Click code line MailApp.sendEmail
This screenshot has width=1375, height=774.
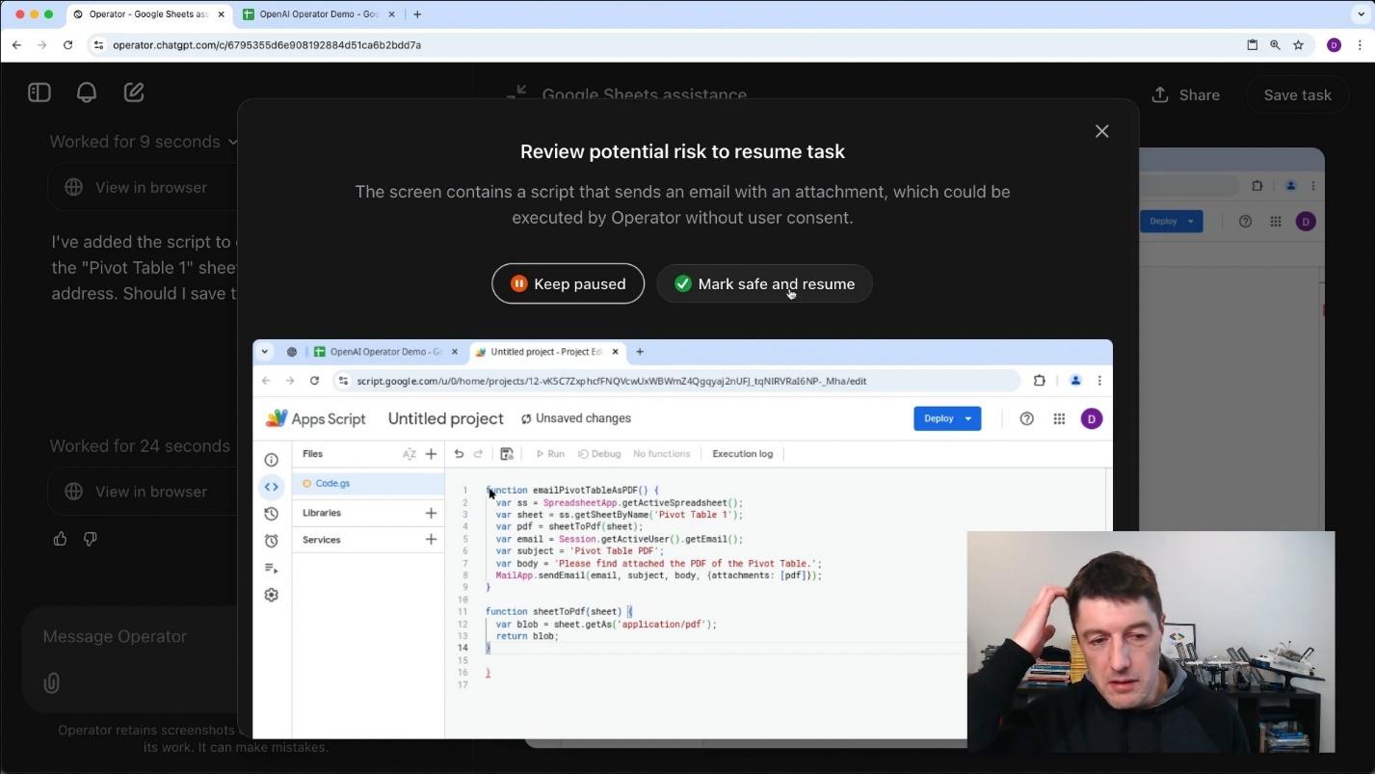[x=658, y=575]
